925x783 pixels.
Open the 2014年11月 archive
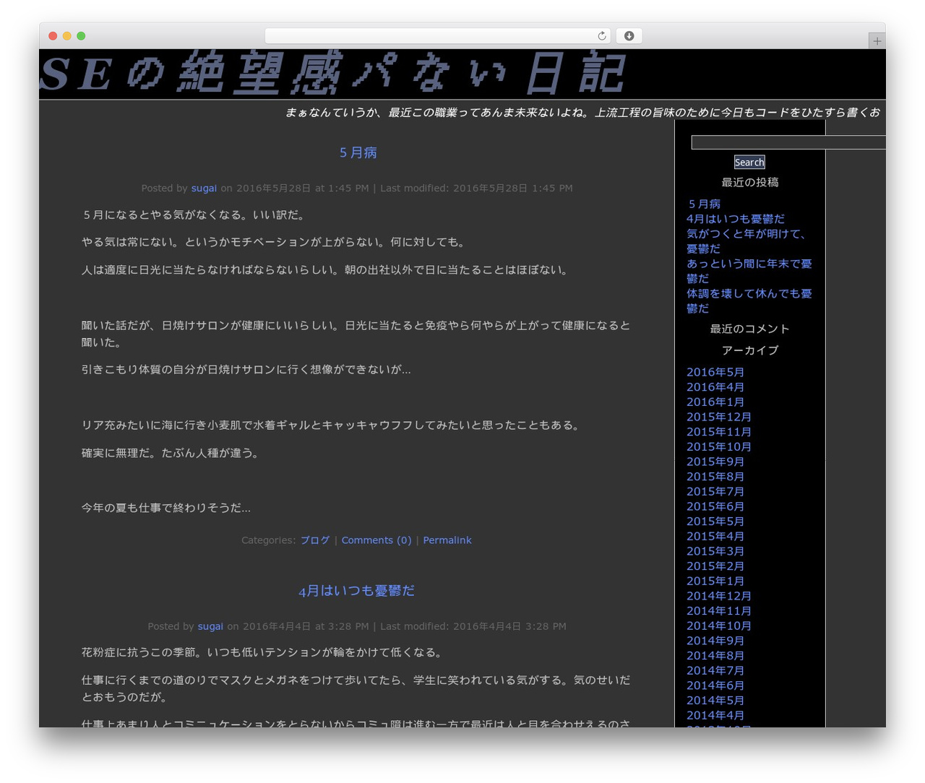(719, 611)
